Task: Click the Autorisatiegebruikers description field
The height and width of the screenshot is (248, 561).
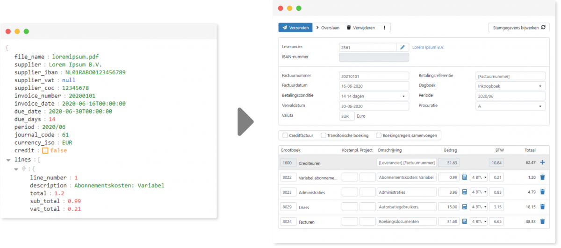Action: 406,207
